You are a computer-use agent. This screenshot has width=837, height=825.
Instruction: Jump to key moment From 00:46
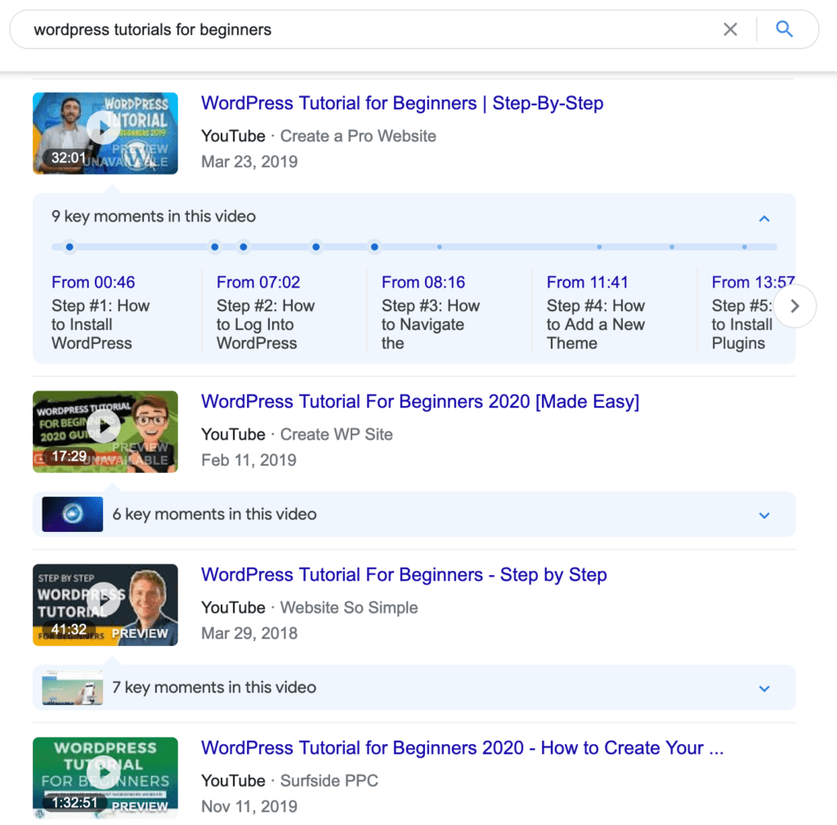pos(93,282)
